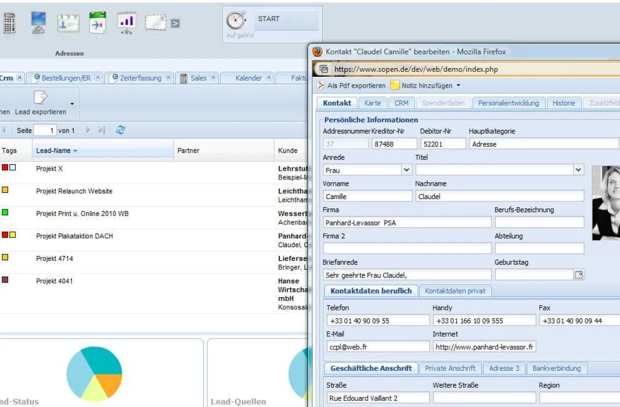The image size is (620, 407).
Task: Click into the Vorname field containing Camille
Action: tap(367, 197)
